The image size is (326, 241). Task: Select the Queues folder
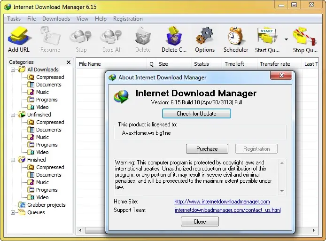[x=36, y=212]
